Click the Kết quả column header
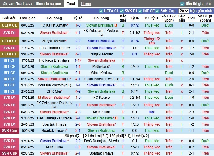214x156 pixels. pyautogui.click(x=123, y=18)
